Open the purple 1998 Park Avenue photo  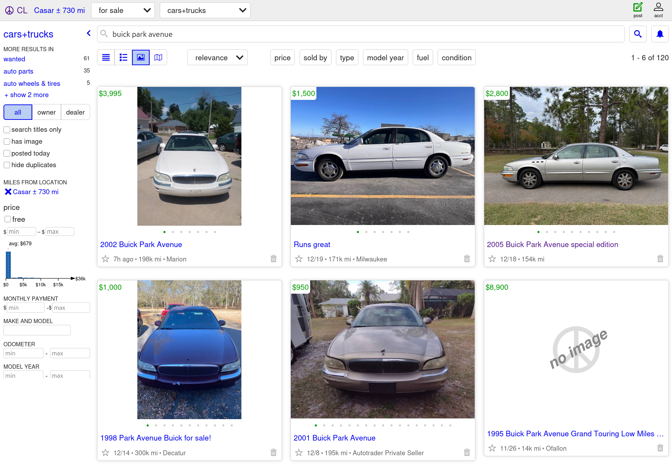click(189, 350)
